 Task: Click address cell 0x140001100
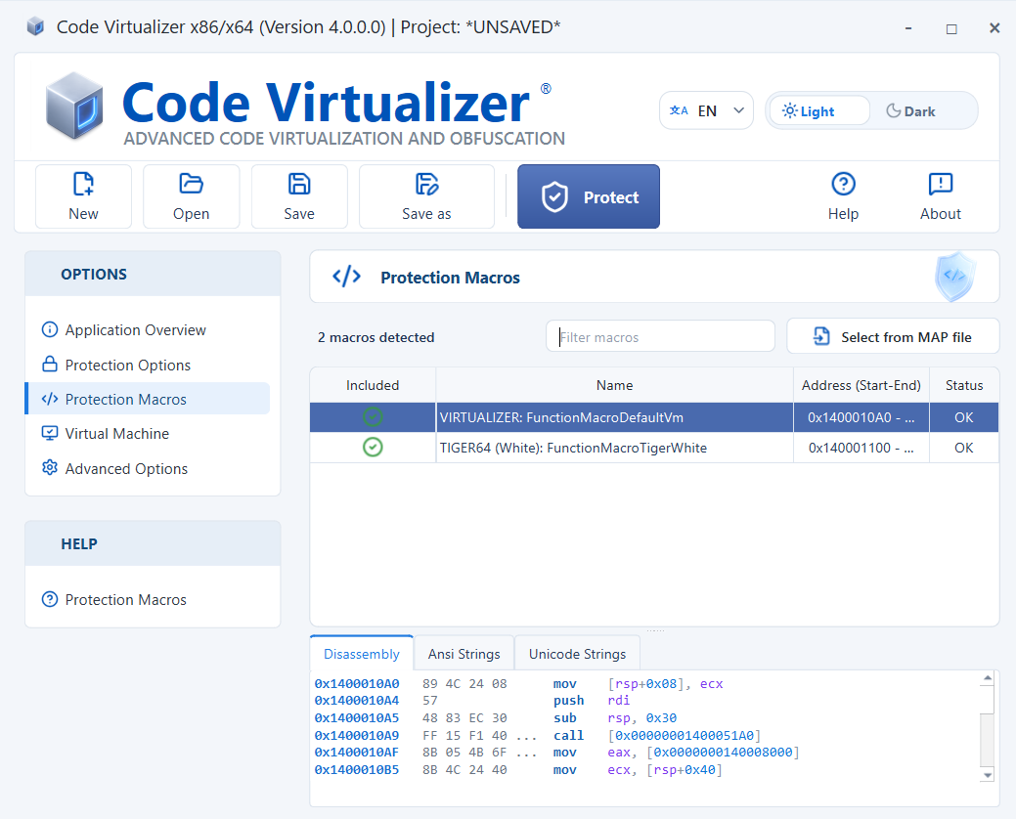click(x=861, y=448)
